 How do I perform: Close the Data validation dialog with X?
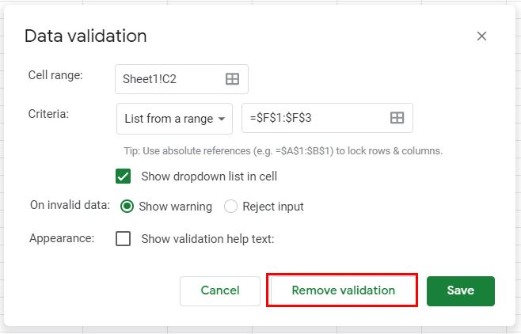click(x=481, y=36)
